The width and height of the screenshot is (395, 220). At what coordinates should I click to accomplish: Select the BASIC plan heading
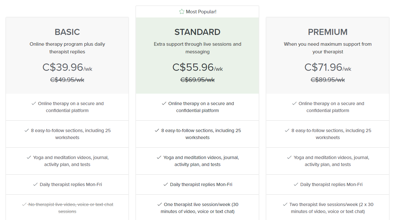[67, 32]
